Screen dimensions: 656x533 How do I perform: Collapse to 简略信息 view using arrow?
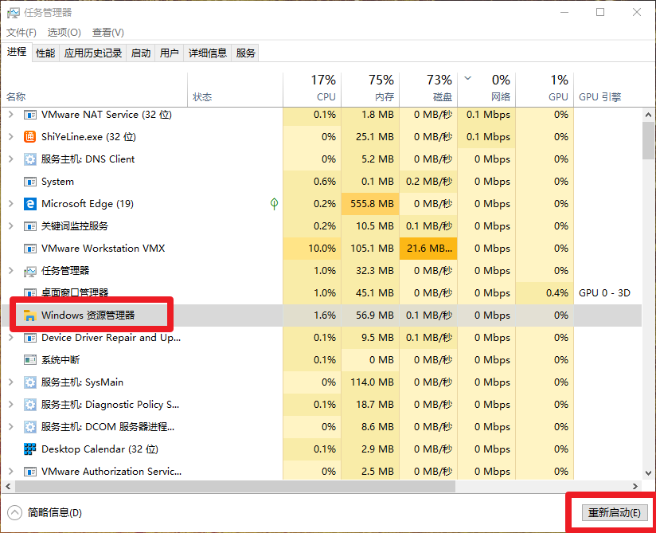pos(14,512)
